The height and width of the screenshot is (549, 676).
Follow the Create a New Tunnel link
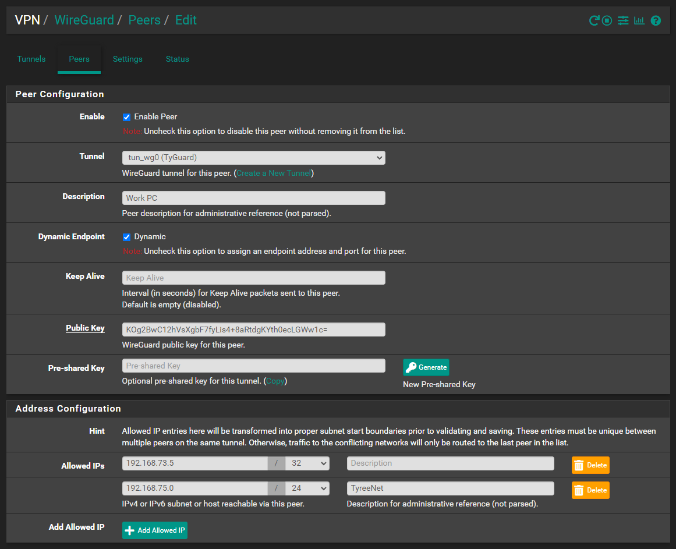click(x=274, y=173)
